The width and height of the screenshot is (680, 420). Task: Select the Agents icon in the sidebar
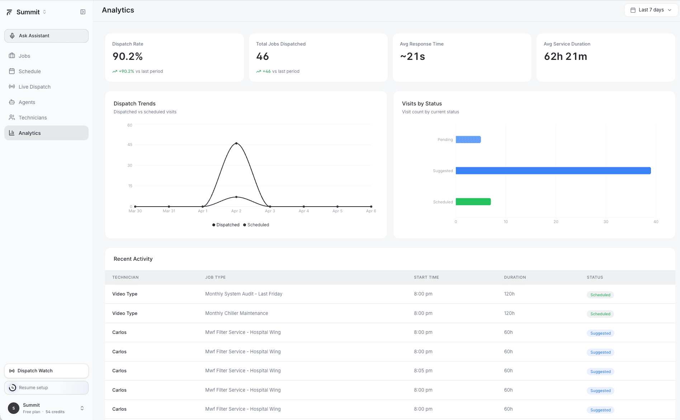click(12, 102)
